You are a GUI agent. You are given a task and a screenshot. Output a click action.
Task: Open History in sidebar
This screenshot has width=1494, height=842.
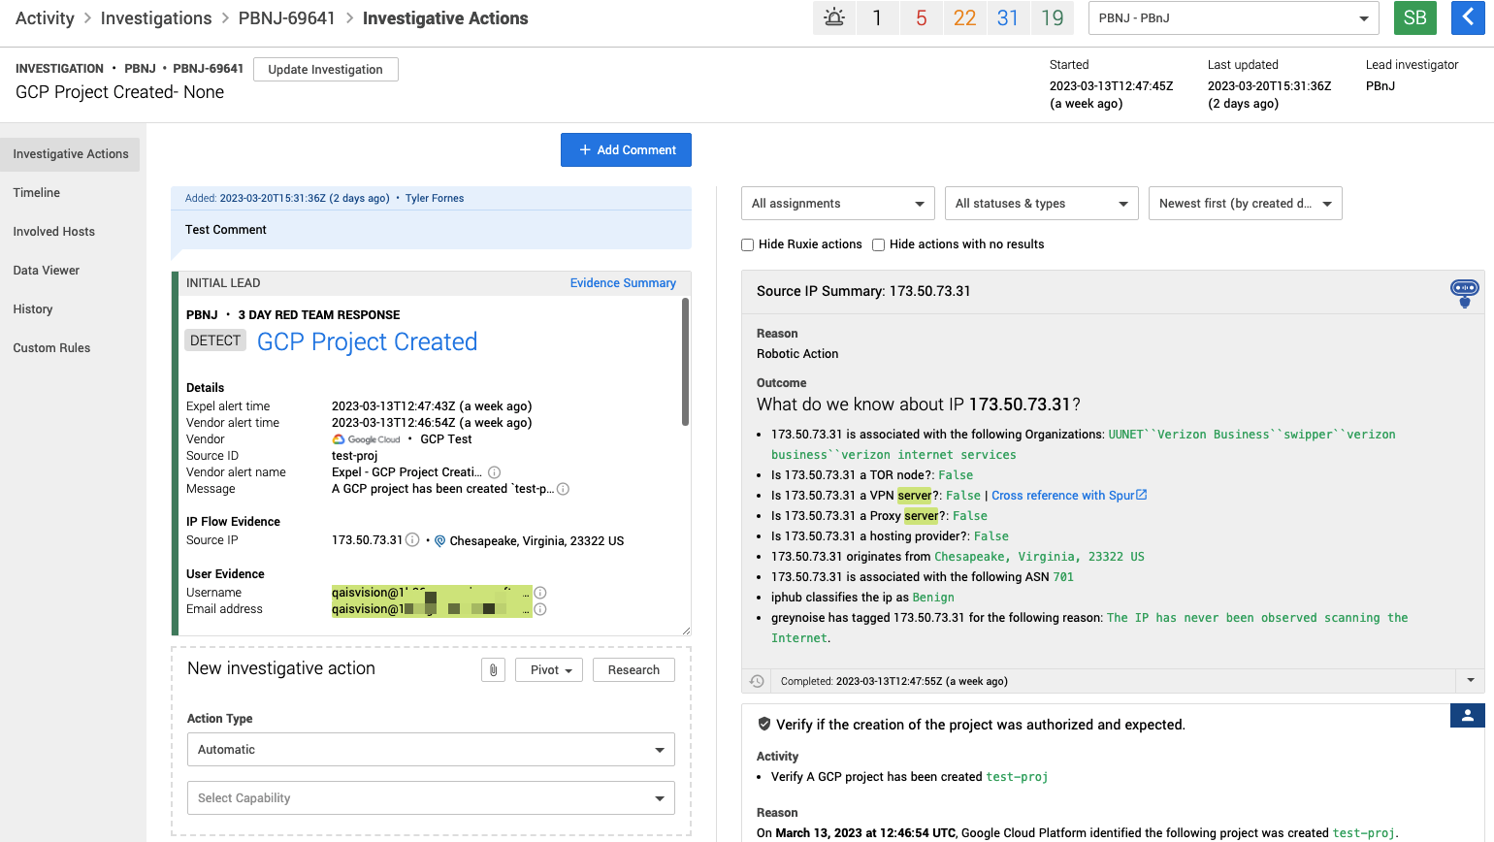(x=33, y=309)
